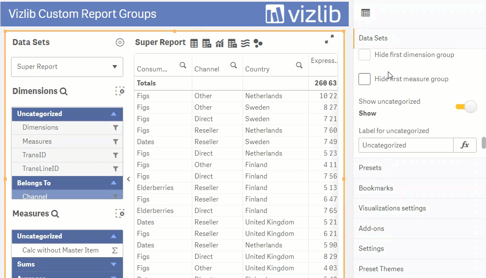This screenshot has height=278, width=486.
Task: Open the Preset Themes section
Action: click(419, 269)
